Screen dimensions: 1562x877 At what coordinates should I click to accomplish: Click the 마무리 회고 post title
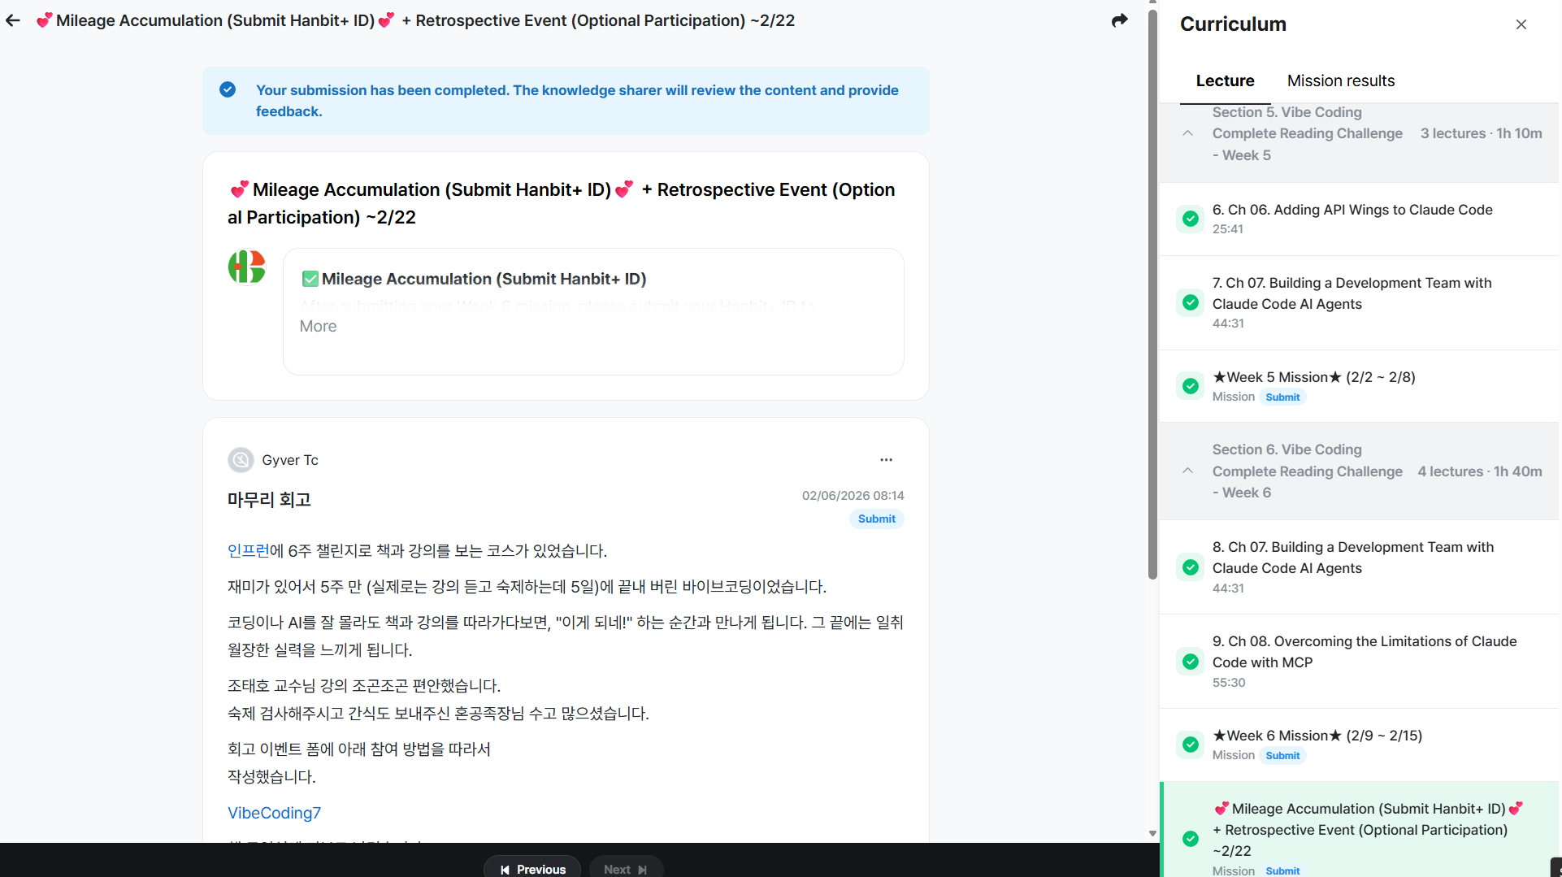[x=269, y=500]
